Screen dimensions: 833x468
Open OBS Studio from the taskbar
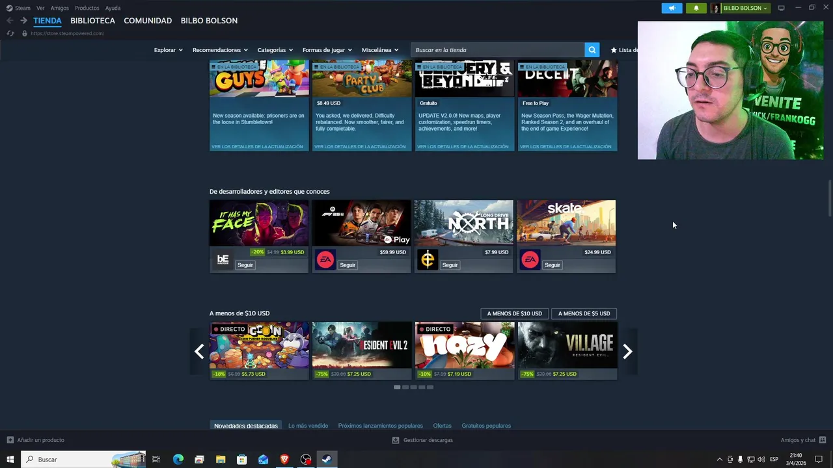[x=306, y=460]
